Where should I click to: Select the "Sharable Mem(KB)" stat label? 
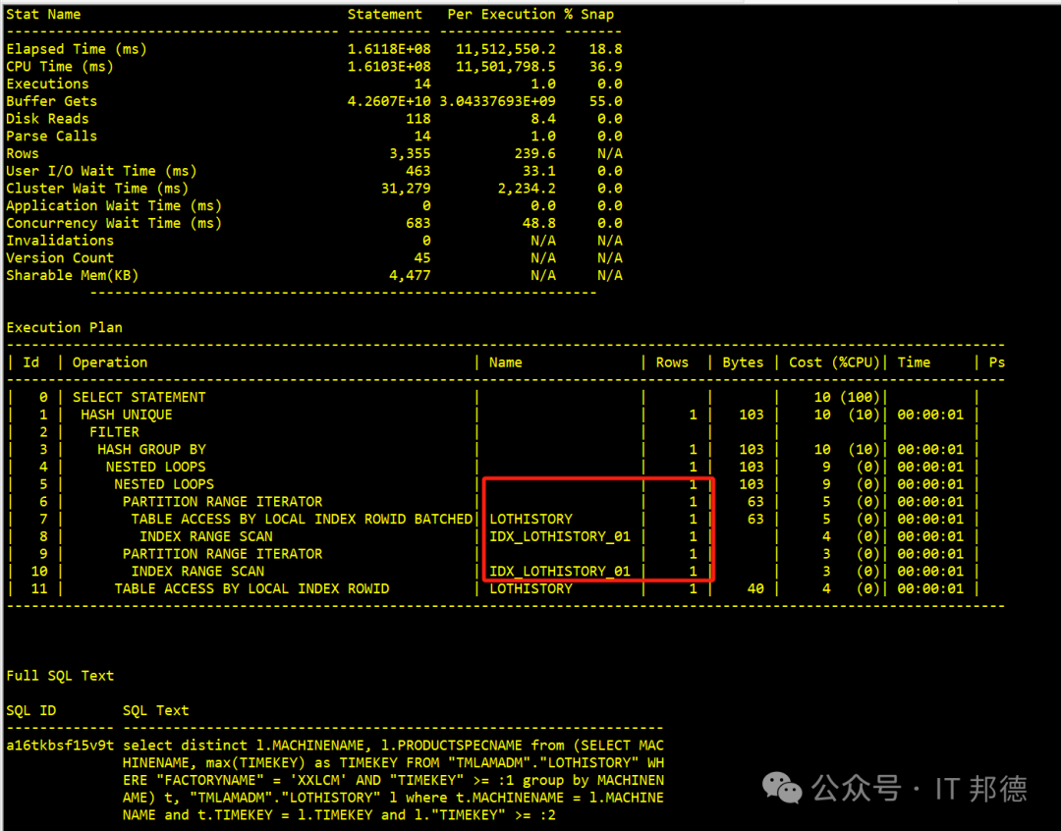pyautogui.click(x=73, y=275)
